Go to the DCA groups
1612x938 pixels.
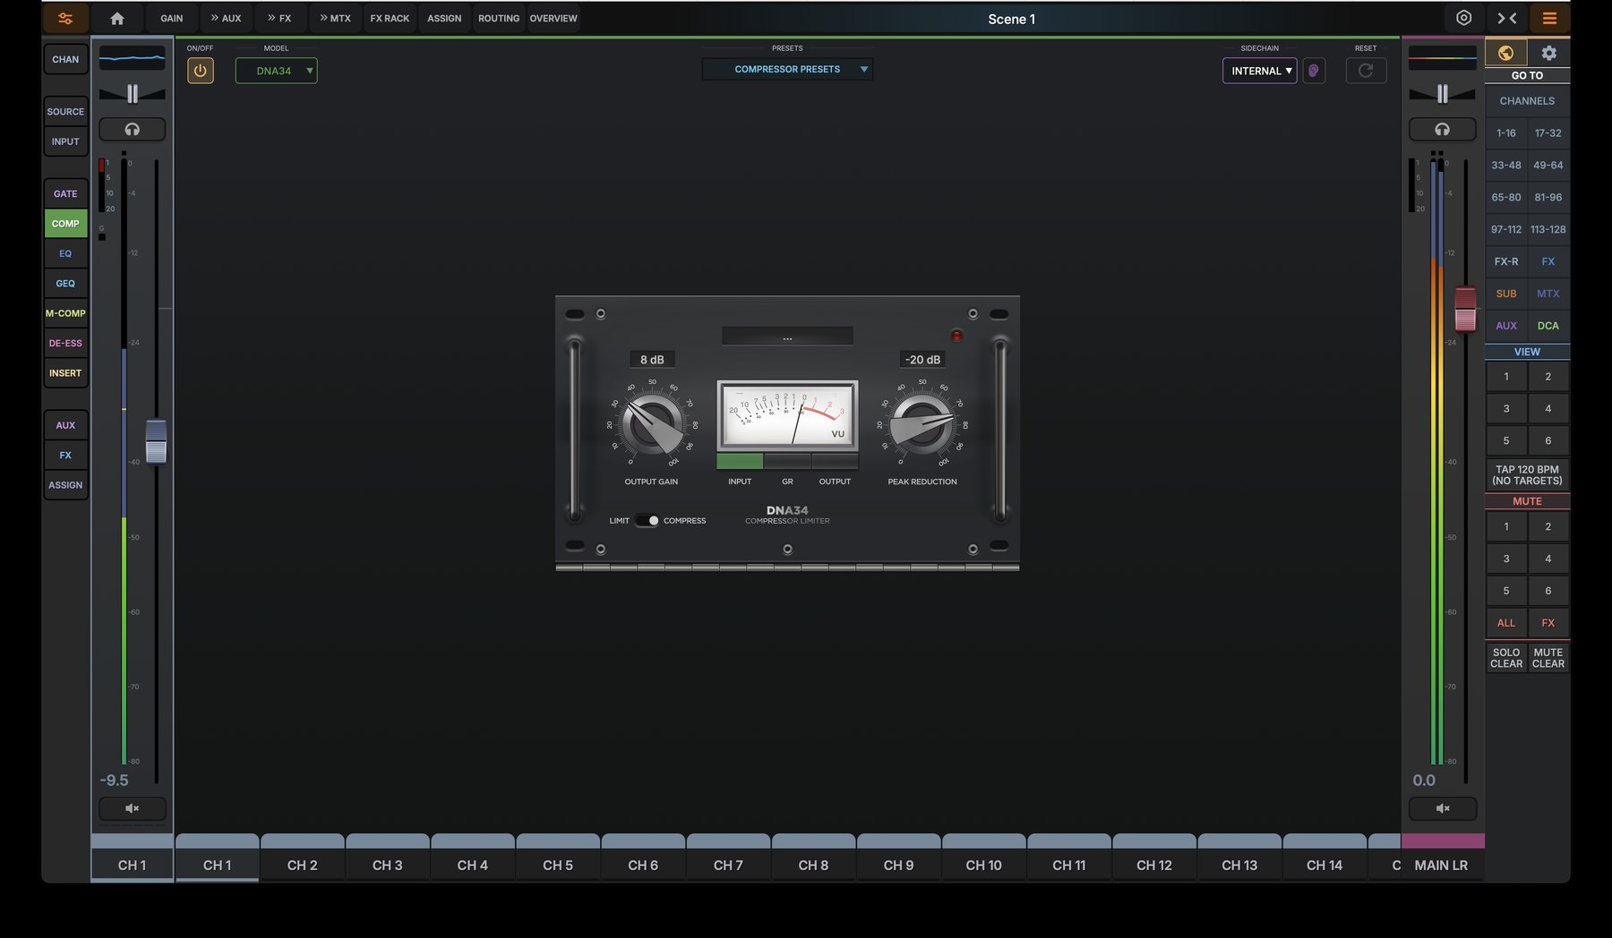pyautogui.click(x=1548, y=326)
